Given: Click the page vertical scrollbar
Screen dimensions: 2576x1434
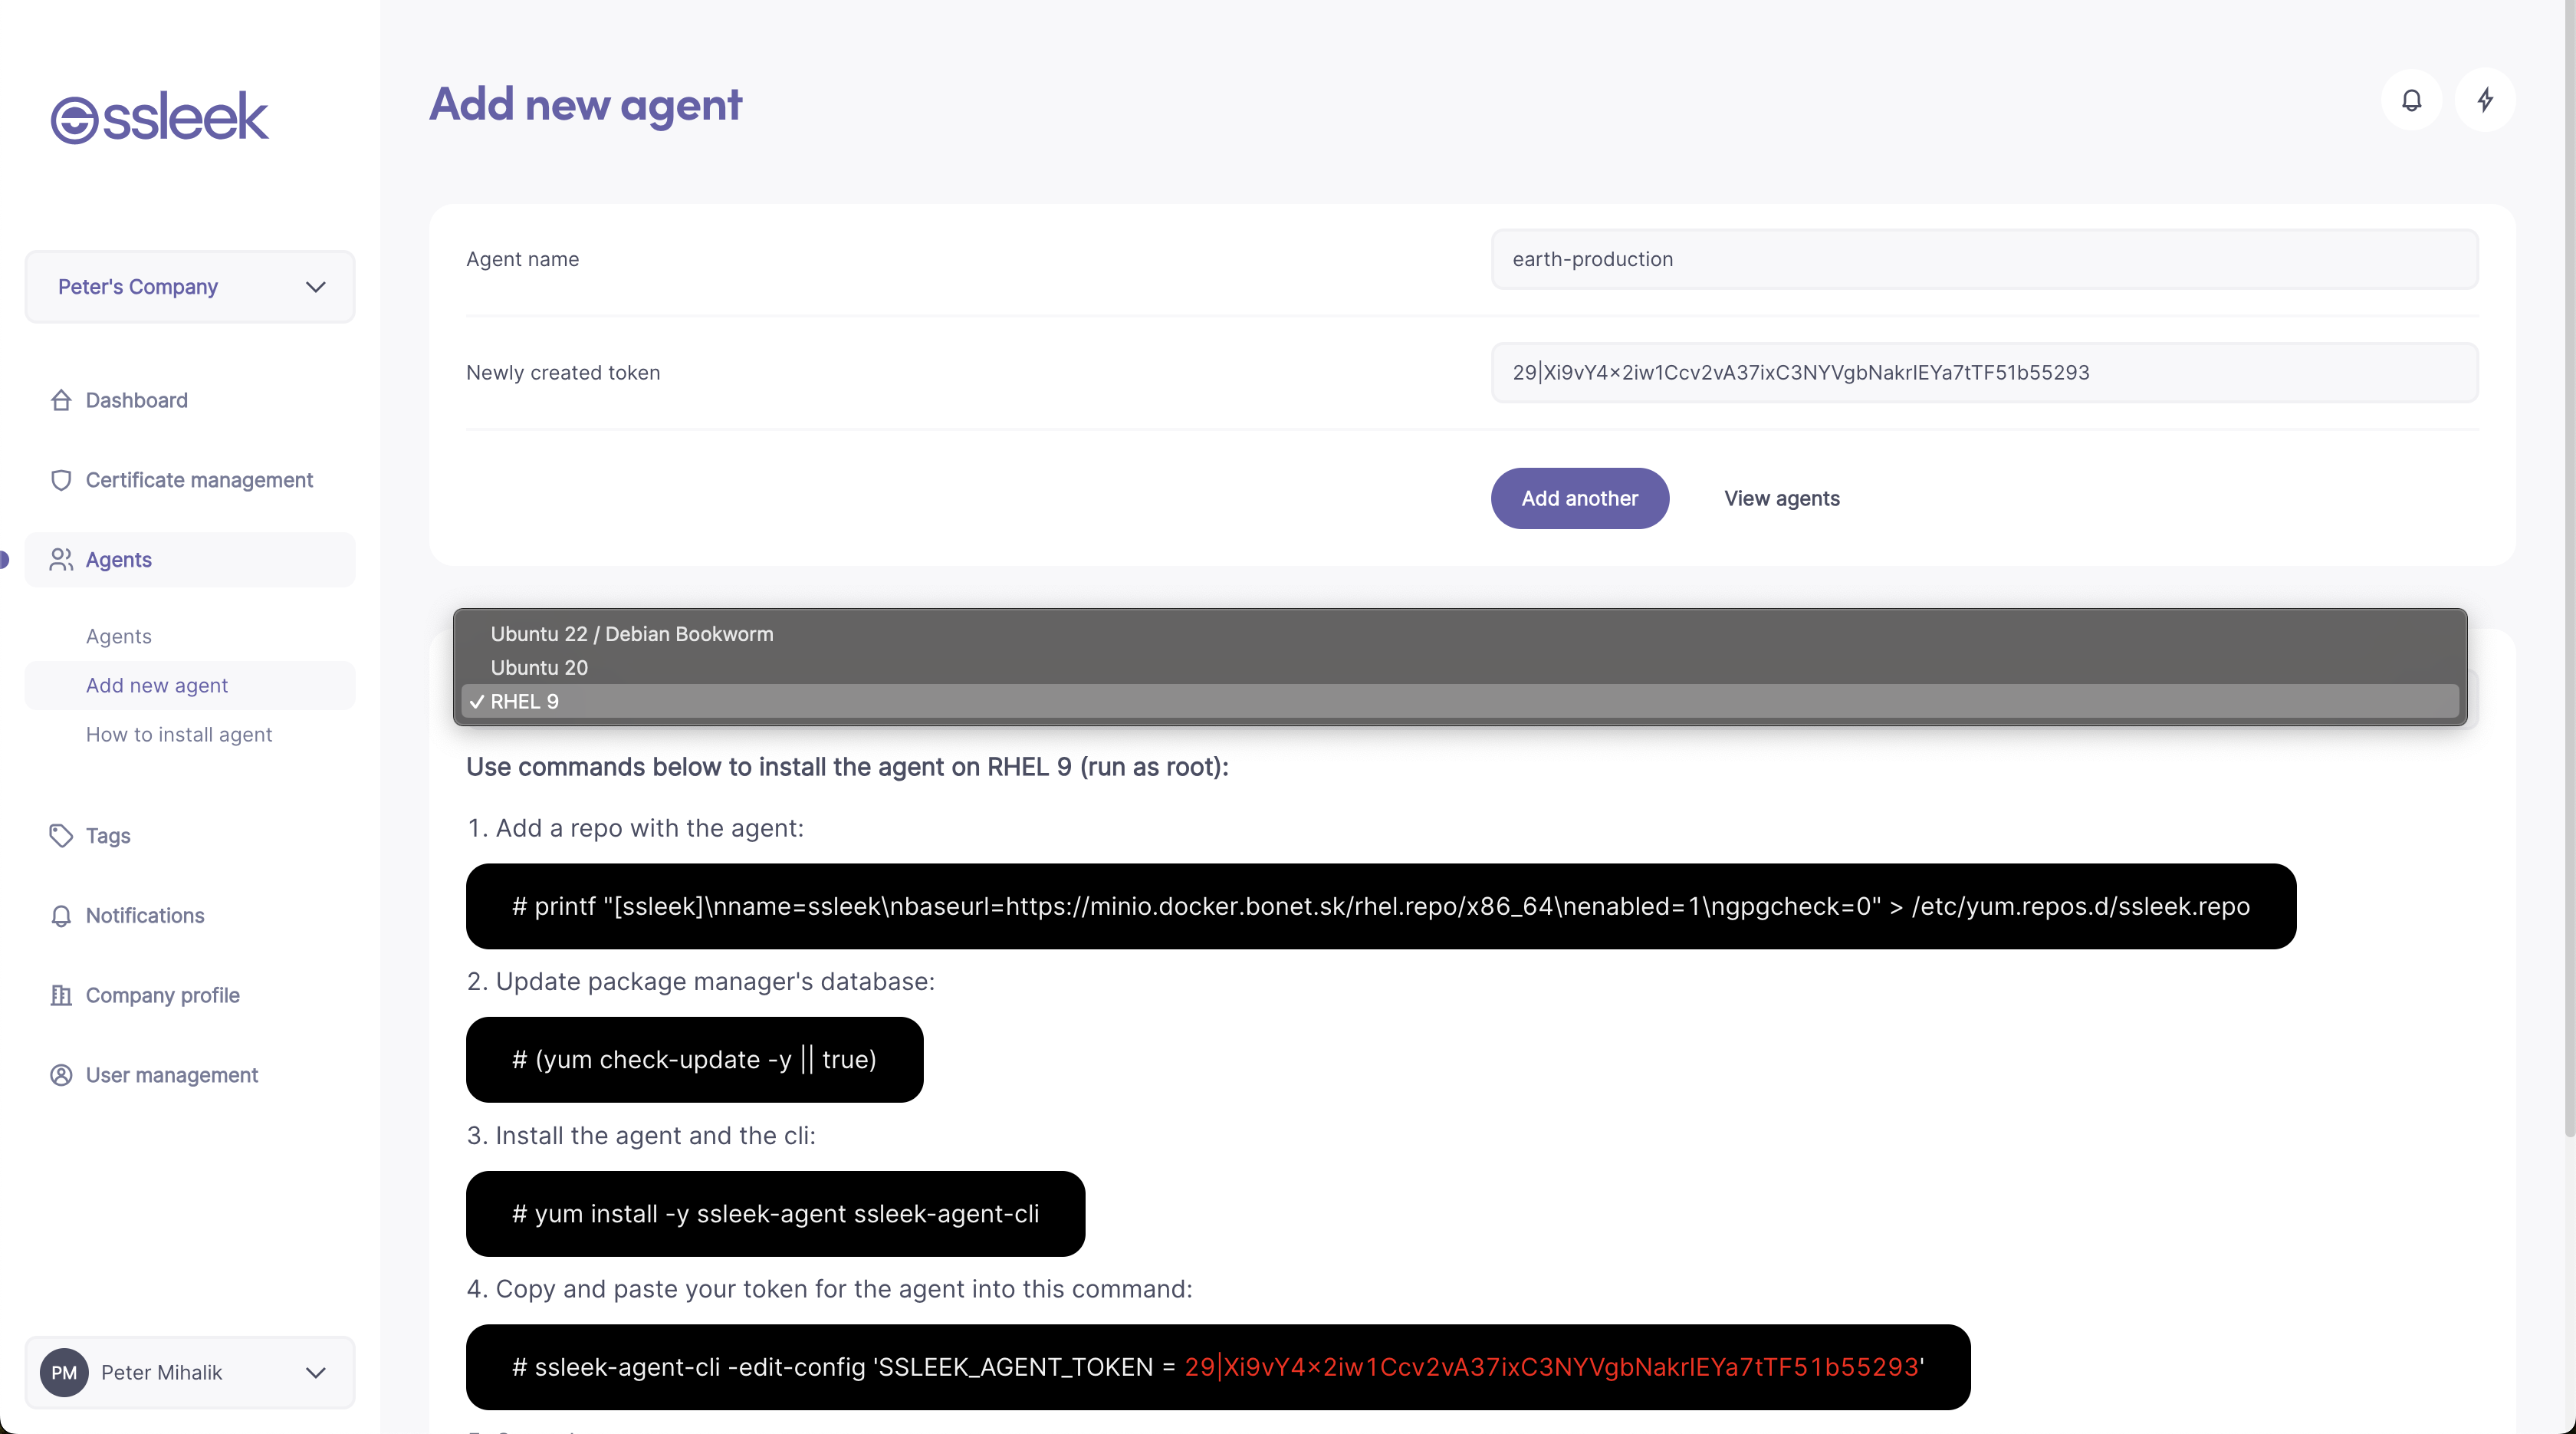Looking at the screenshot, I should click(2569, 570).
